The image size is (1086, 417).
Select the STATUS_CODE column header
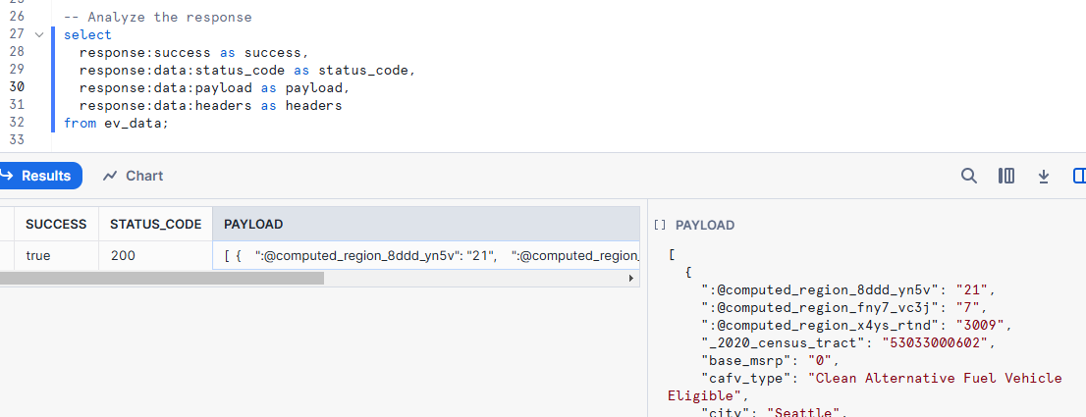[155, 224]
